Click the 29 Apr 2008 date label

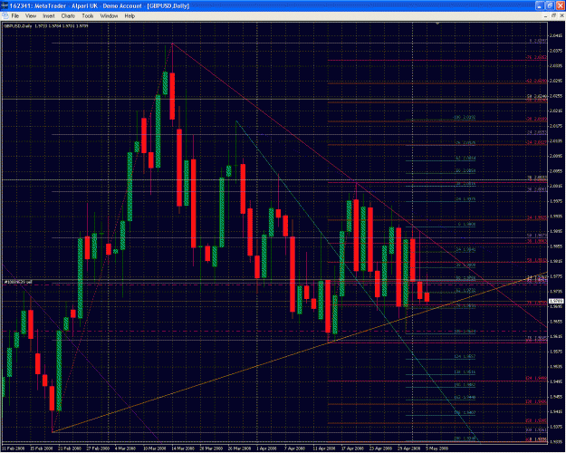click(408, 448)
